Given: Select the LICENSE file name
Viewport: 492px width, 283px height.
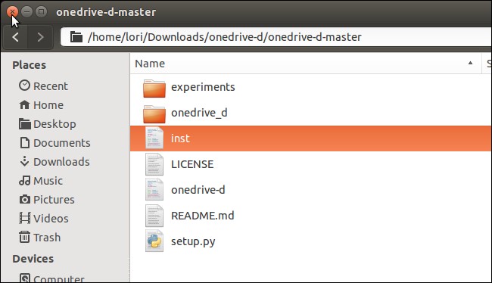Looking at the screenshot, I should coord(192,164).
